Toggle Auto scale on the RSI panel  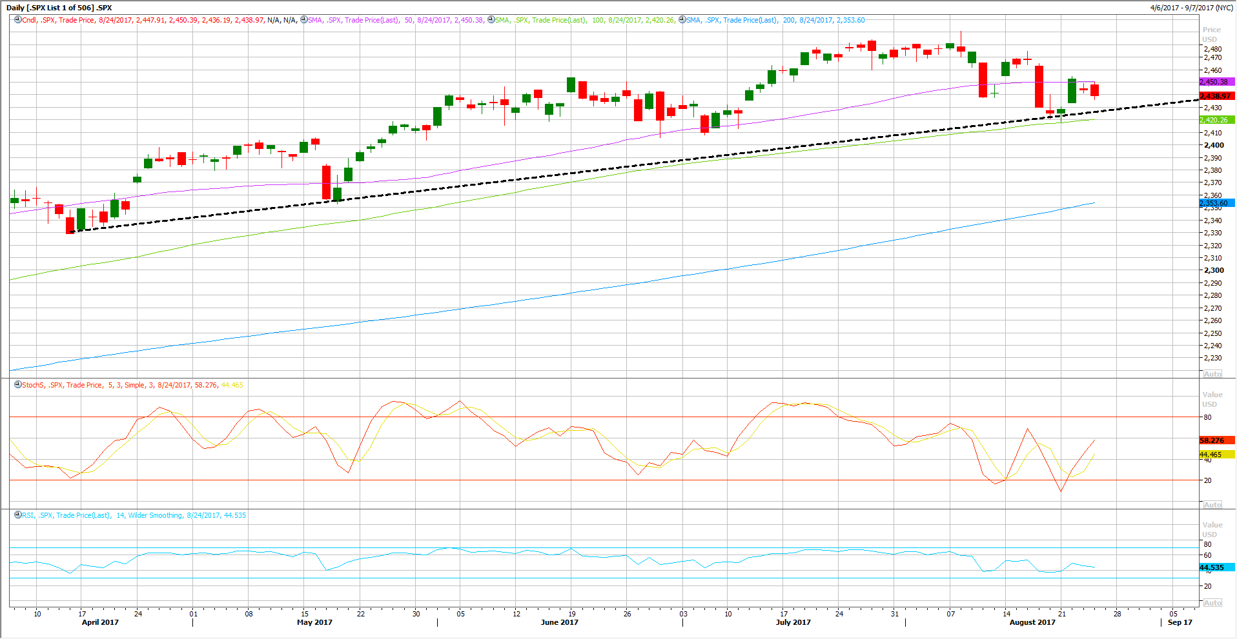point(1212,603)
